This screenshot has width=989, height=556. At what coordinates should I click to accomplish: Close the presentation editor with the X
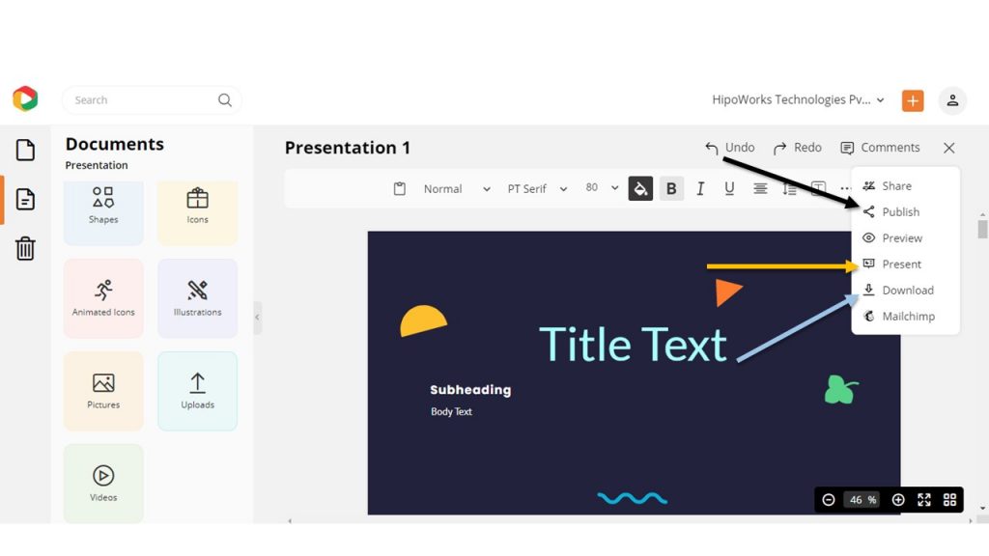948,148
